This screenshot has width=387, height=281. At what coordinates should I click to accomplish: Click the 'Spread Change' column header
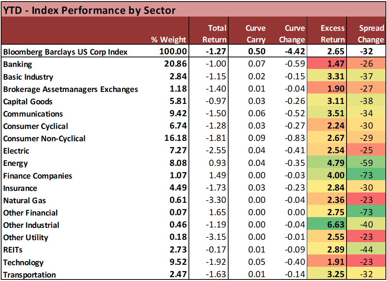[371, 33]
